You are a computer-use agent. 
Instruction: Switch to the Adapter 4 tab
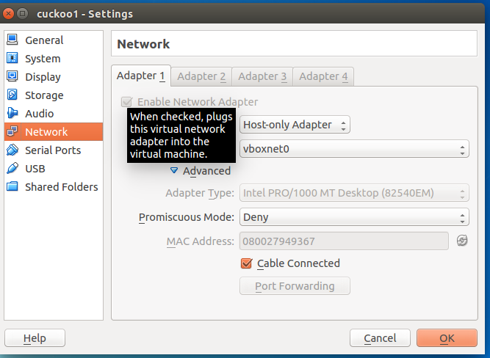point(323,76)
